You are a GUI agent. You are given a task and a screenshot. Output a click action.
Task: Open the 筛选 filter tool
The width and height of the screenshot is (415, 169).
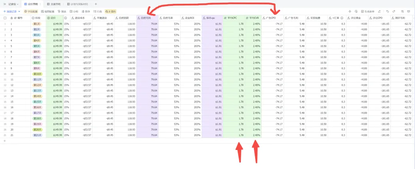point(61,11)
